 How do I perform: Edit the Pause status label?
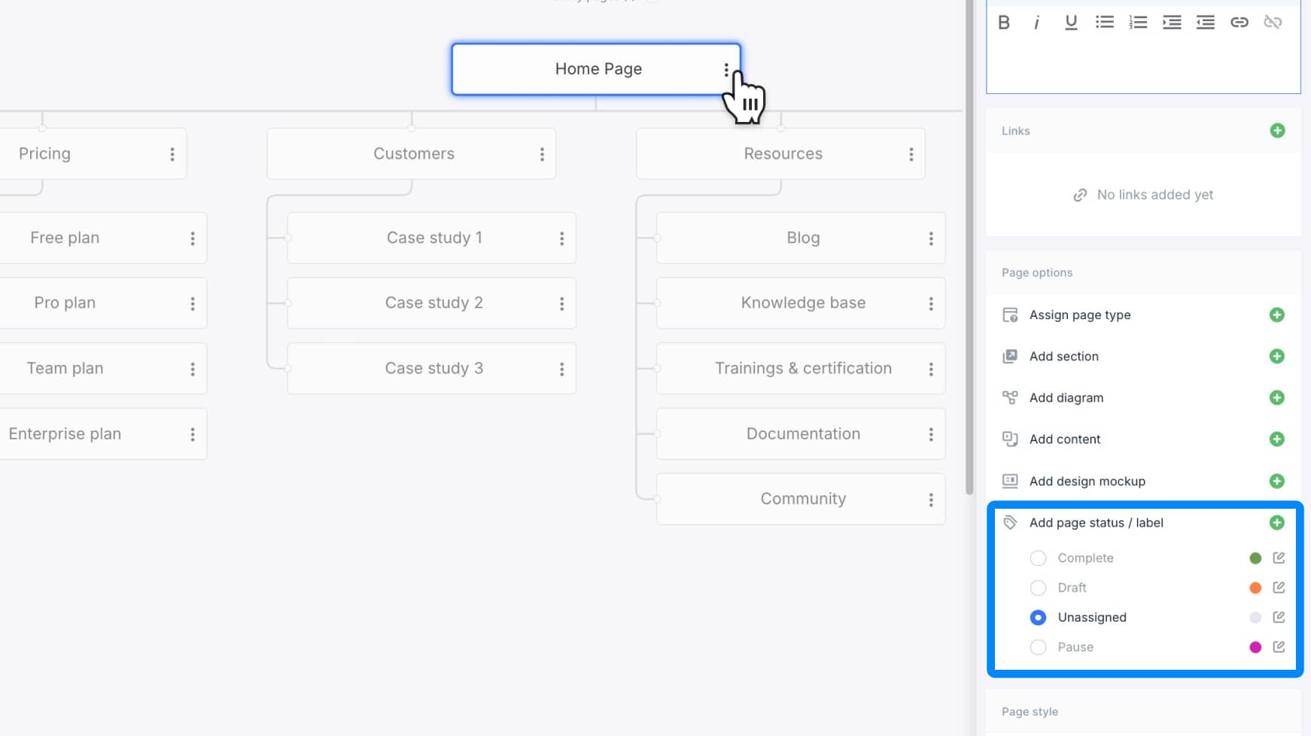[x=1279, y=646]
